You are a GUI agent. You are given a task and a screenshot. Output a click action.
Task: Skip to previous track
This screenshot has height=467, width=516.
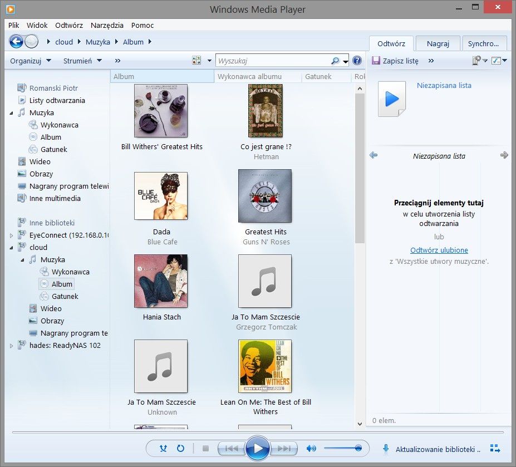[x=232, y=448]
